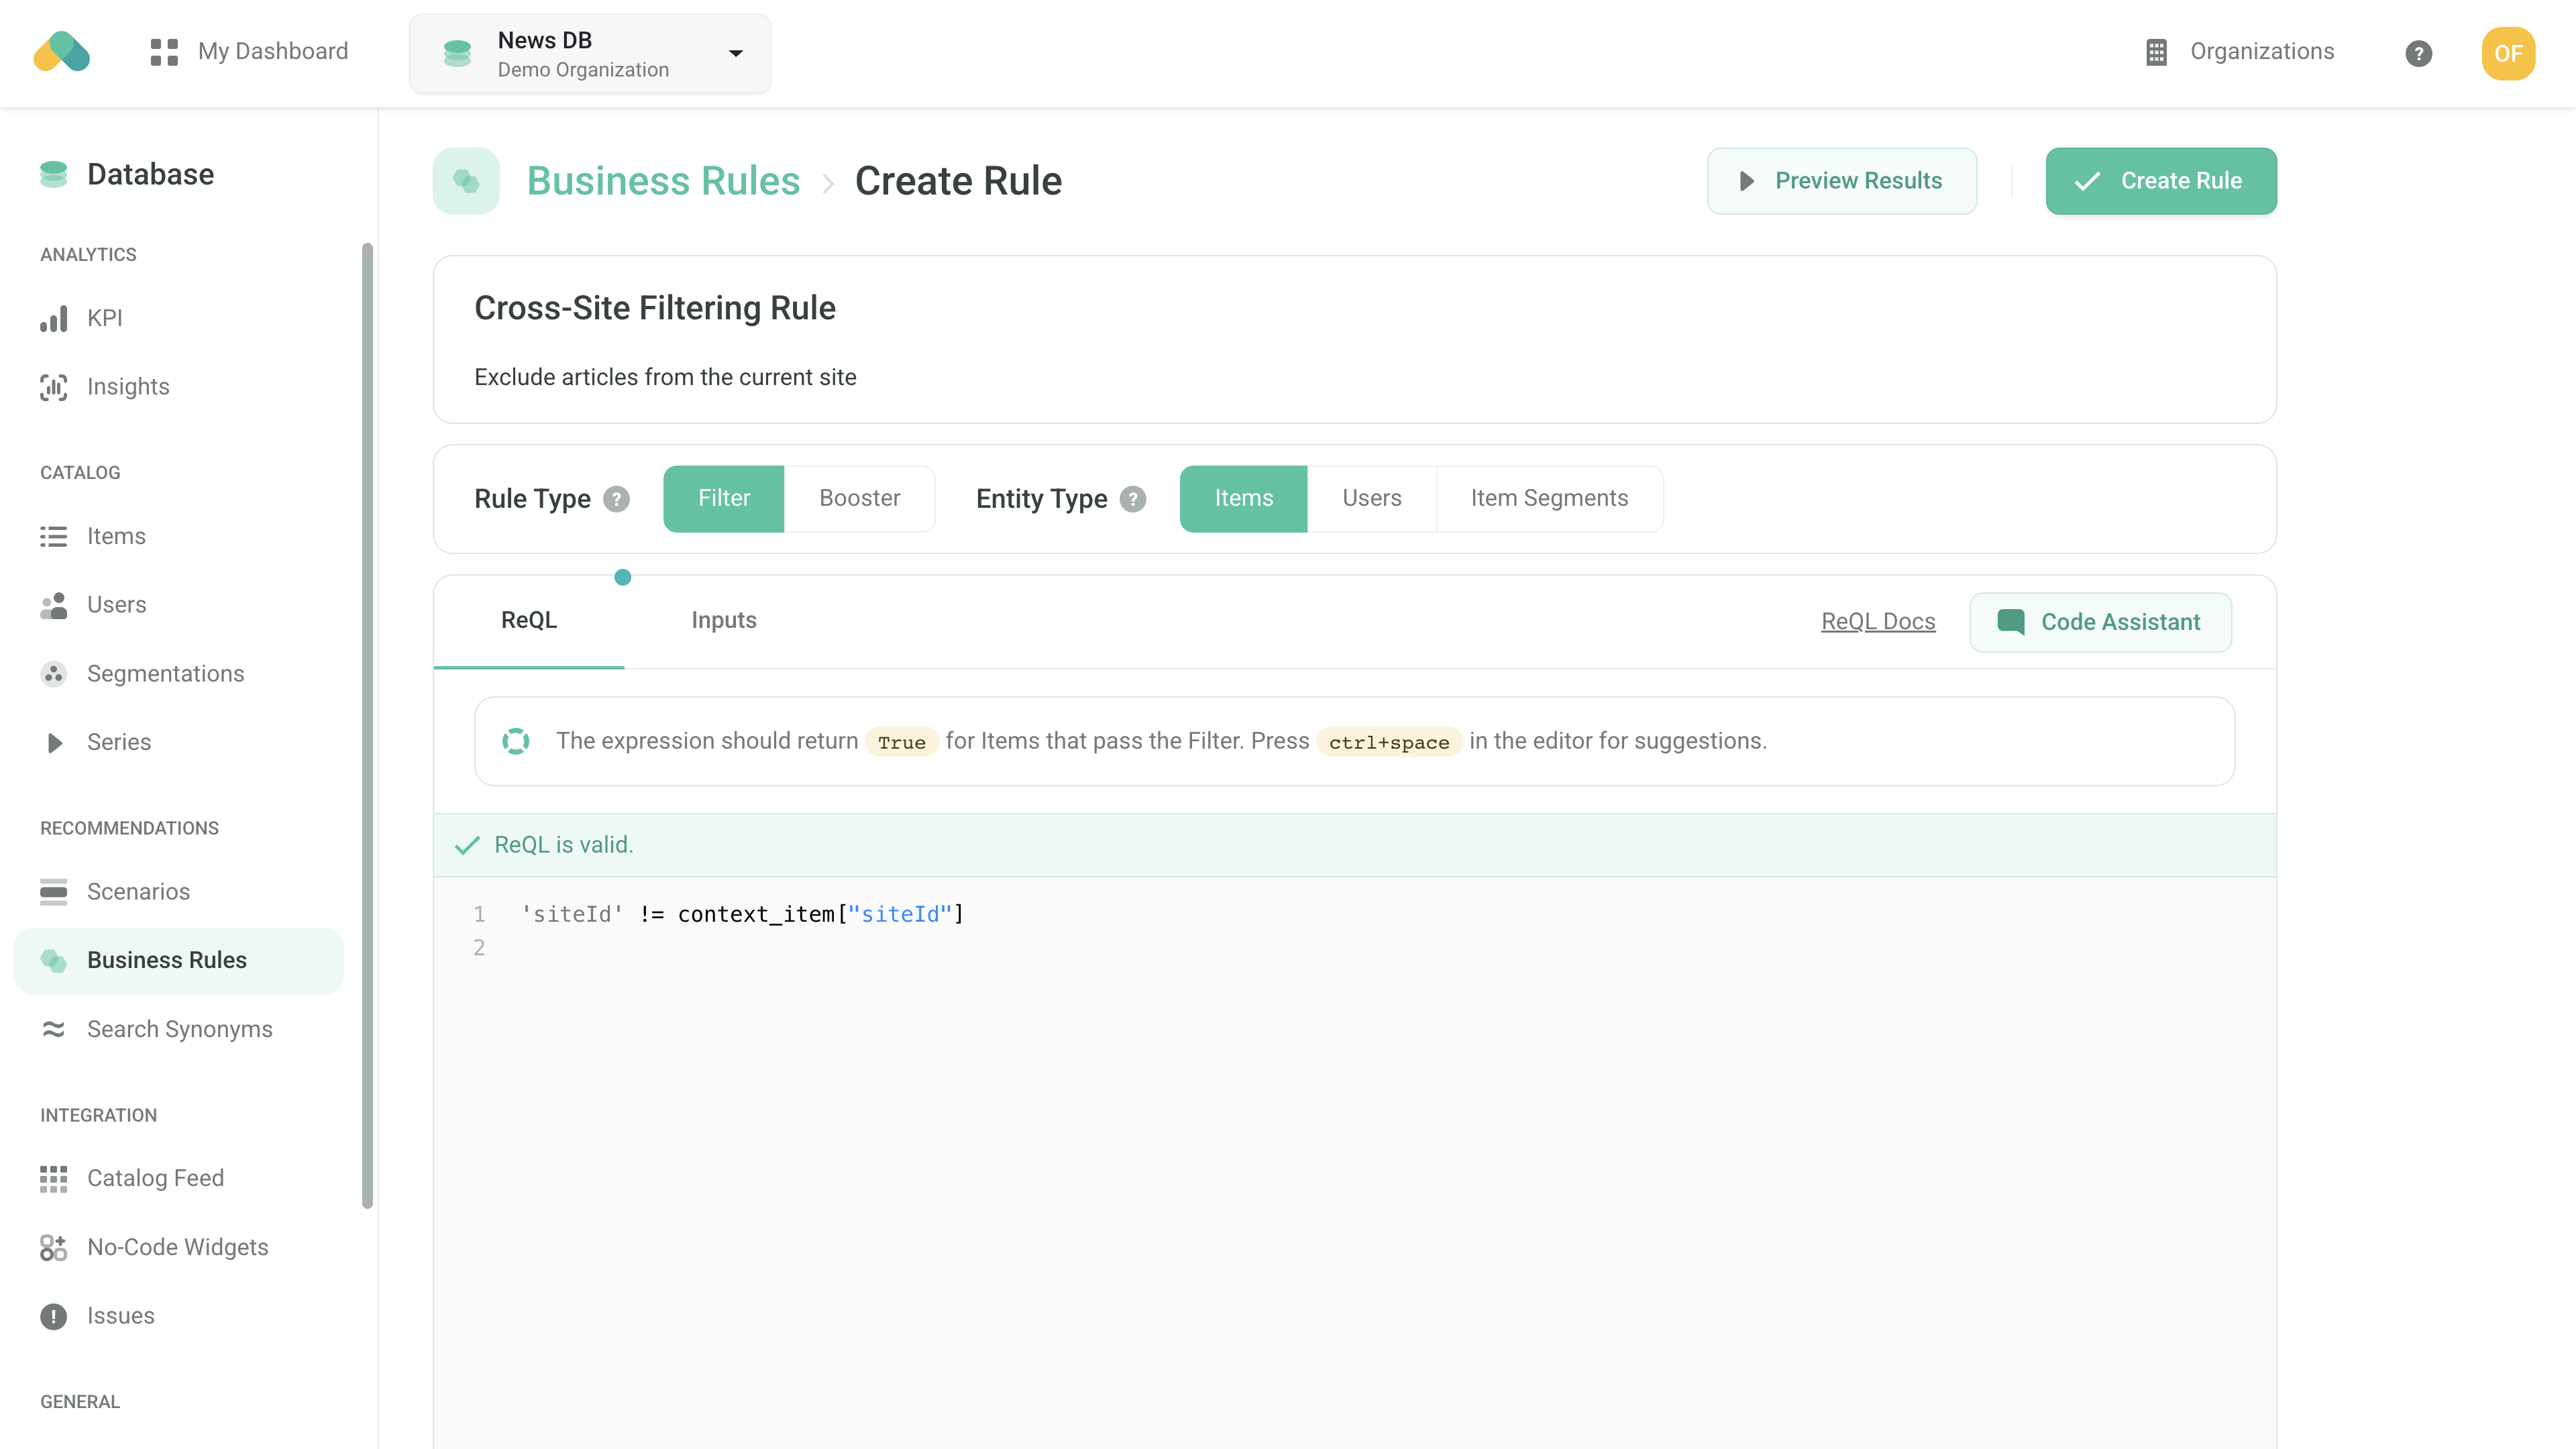The height and width of the screenshot is (1449, 2576).
Task: Click the 'ReQL is valid.' status text
Action: (564, 845)
